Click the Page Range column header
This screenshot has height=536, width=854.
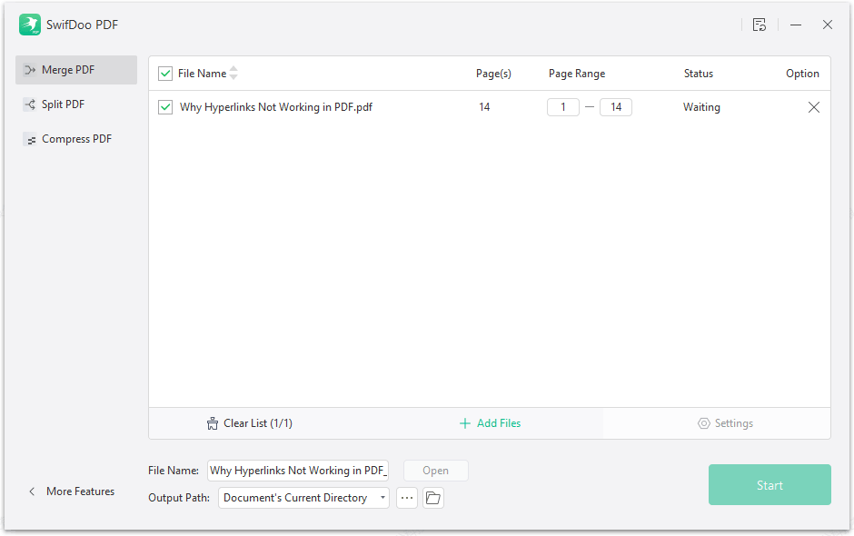(577, 74)
